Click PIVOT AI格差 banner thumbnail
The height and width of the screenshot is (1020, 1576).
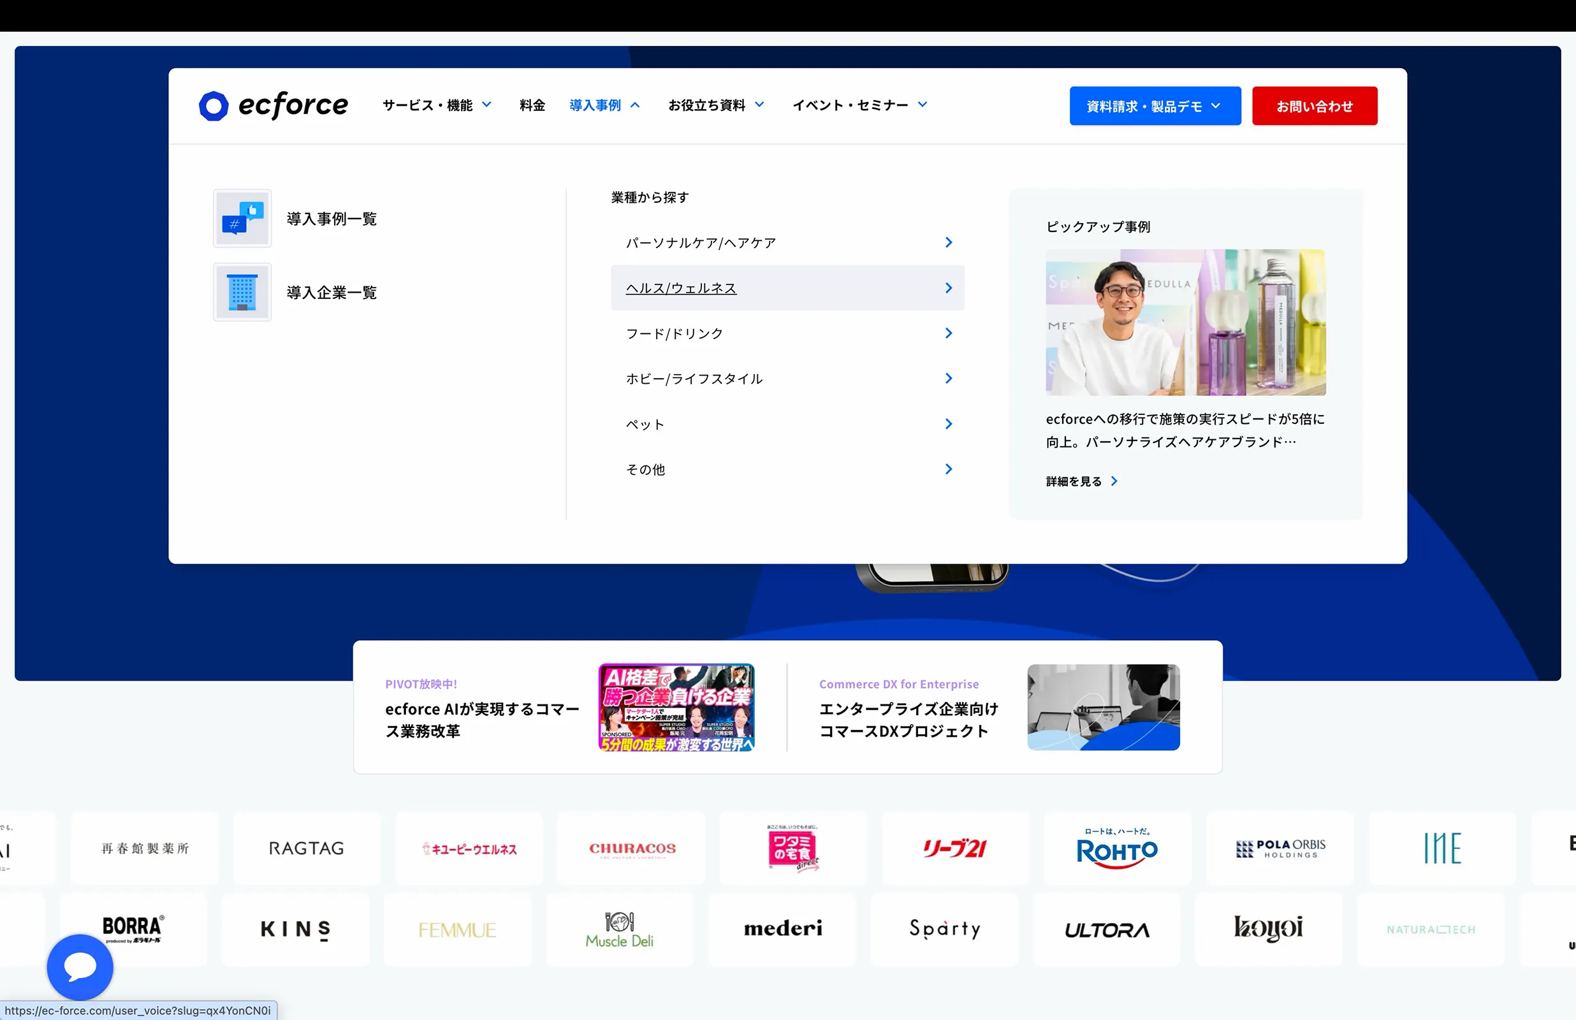[677, 708]
